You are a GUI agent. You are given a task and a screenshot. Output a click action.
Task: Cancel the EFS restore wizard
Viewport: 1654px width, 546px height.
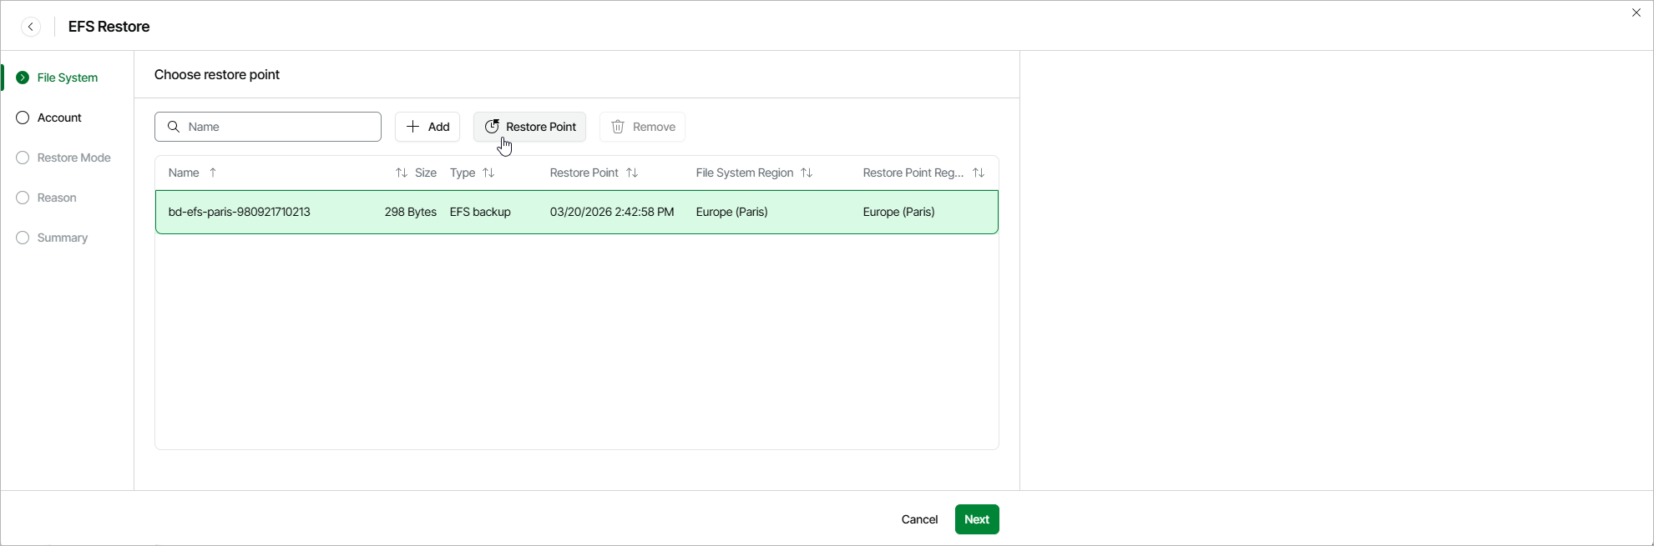(x=919, y=519)
